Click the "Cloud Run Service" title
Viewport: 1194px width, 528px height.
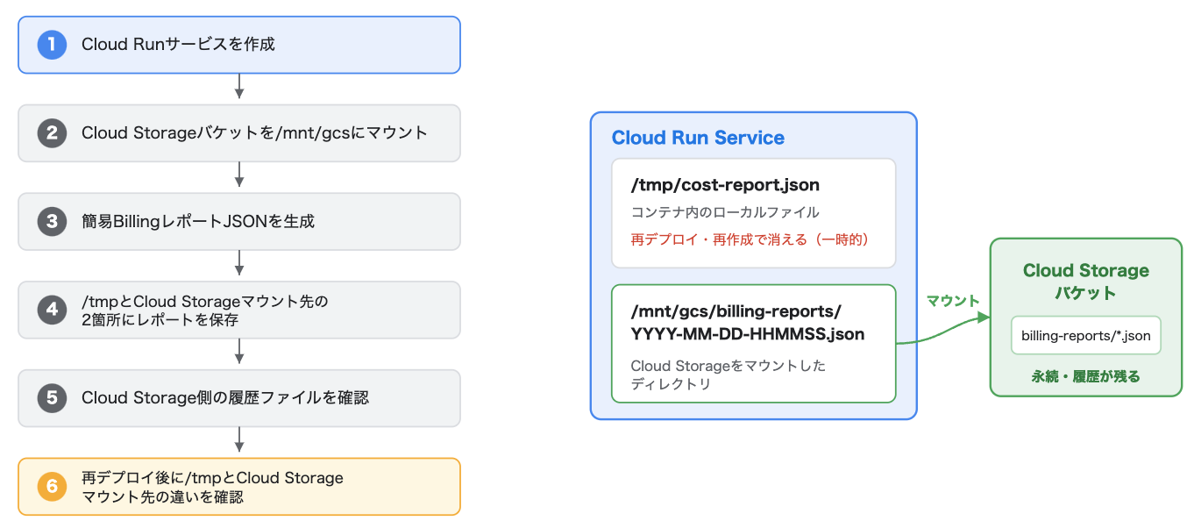coord(698,138)
